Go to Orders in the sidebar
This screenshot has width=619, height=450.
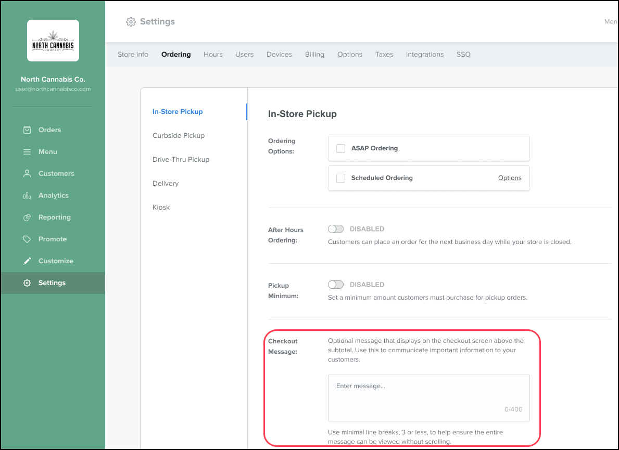coord(50,130)
